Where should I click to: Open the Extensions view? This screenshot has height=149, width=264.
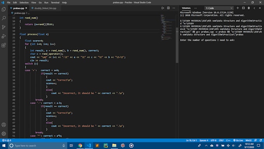4,45
